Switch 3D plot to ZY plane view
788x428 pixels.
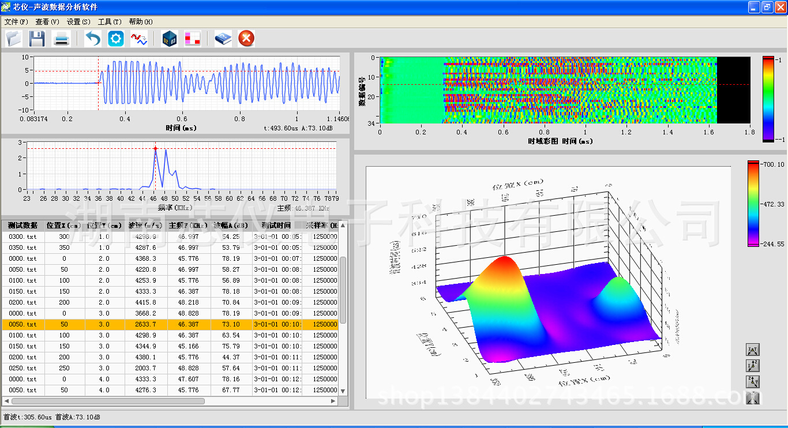pos(753,381)
